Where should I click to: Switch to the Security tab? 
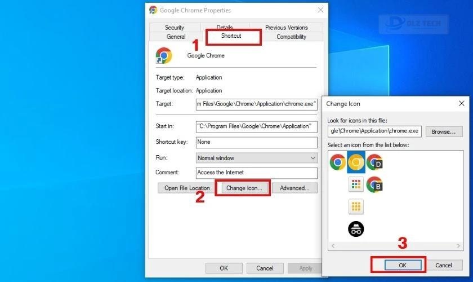tap(175, 27)
